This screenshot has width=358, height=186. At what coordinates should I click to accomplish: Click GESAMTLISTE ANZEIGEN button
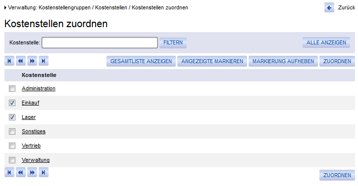pos(141,61)
